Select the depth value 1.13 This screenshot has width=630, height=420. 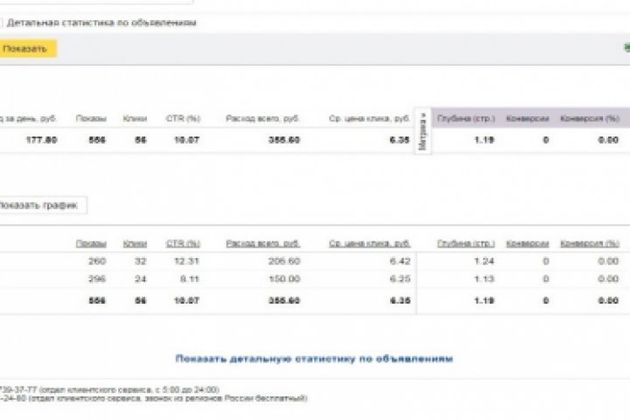point(484,279)
